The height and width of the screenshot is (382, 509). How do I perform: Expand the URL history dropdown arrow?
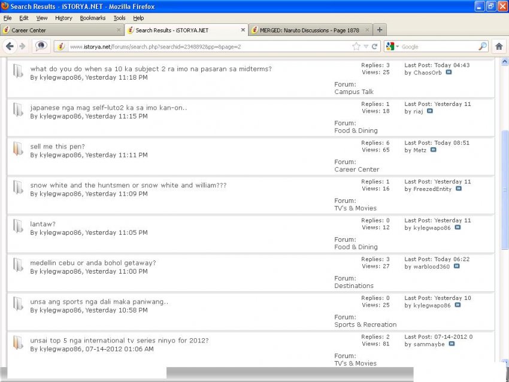coord(366,46)
